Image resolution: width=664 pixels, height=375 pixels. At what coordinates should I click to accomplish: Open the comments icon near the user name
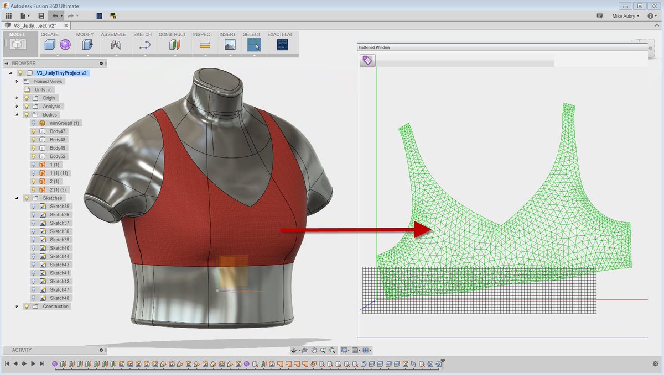(x=599, y=16)
